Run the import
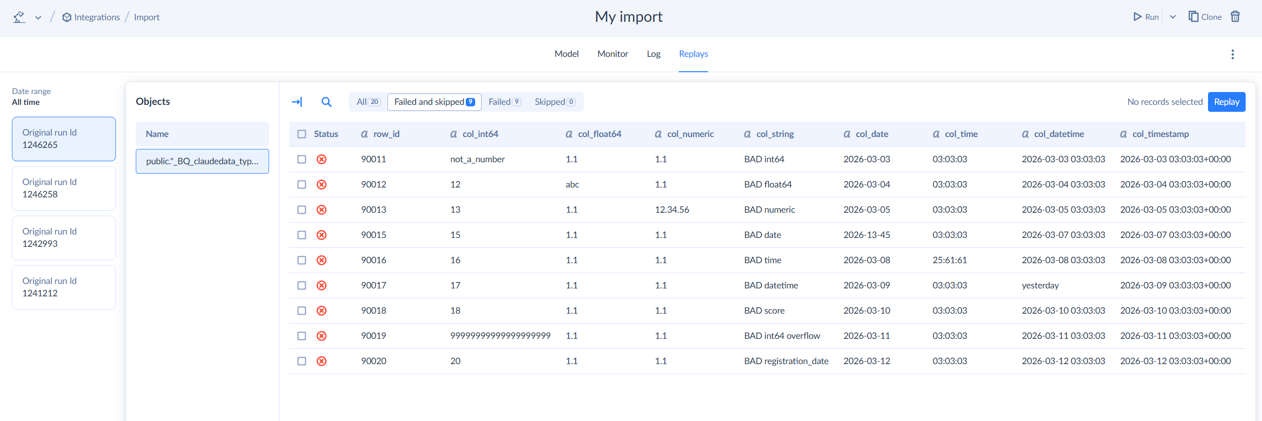Viewport: 1262px width, 421px height. [x=1146, y=17]
